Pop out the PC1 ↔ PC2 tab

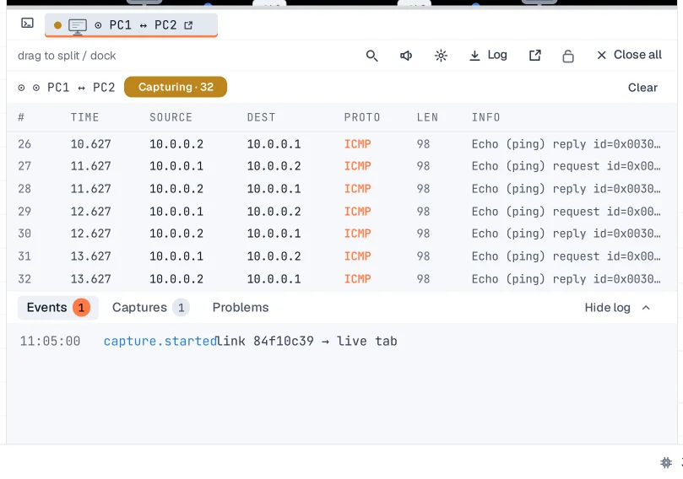(188, 25)
